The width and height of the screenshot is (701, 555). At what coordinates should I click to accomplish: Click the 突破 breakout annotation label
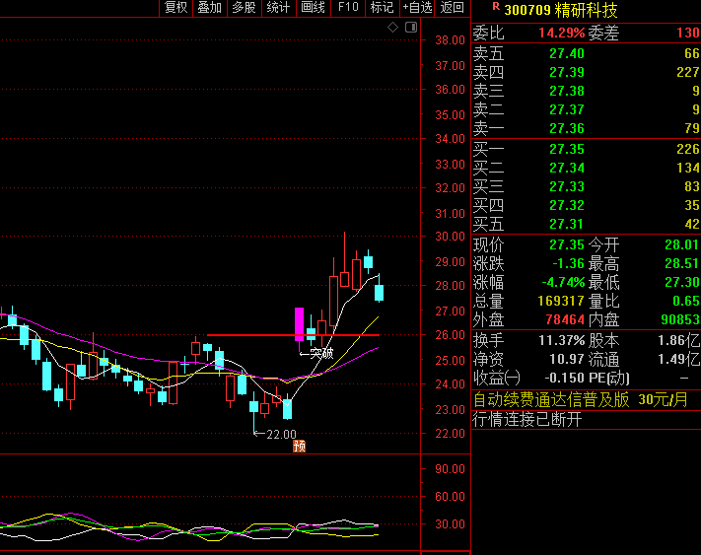321,354
